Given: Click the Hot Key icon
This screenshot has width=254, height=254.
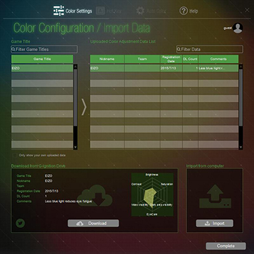Looking at the screenshot, I should 100,11.
